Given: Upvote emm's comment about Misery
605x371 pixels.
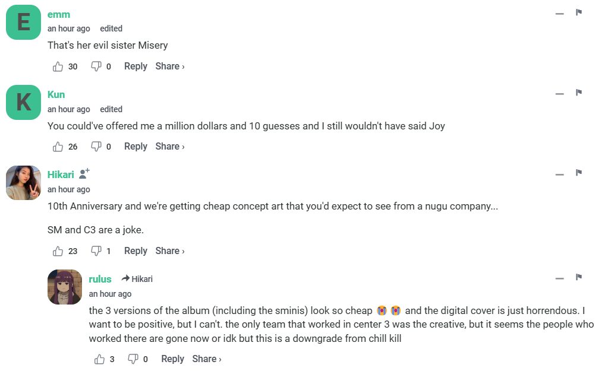Looking at the screenshot, I should tap(58, 66).
